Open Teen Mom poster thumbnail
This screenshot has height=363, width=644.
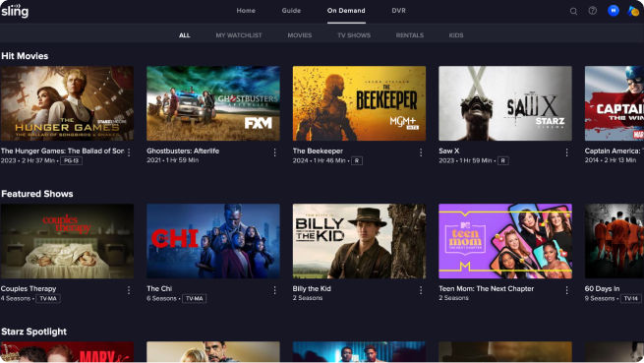[x=505, y=241]
